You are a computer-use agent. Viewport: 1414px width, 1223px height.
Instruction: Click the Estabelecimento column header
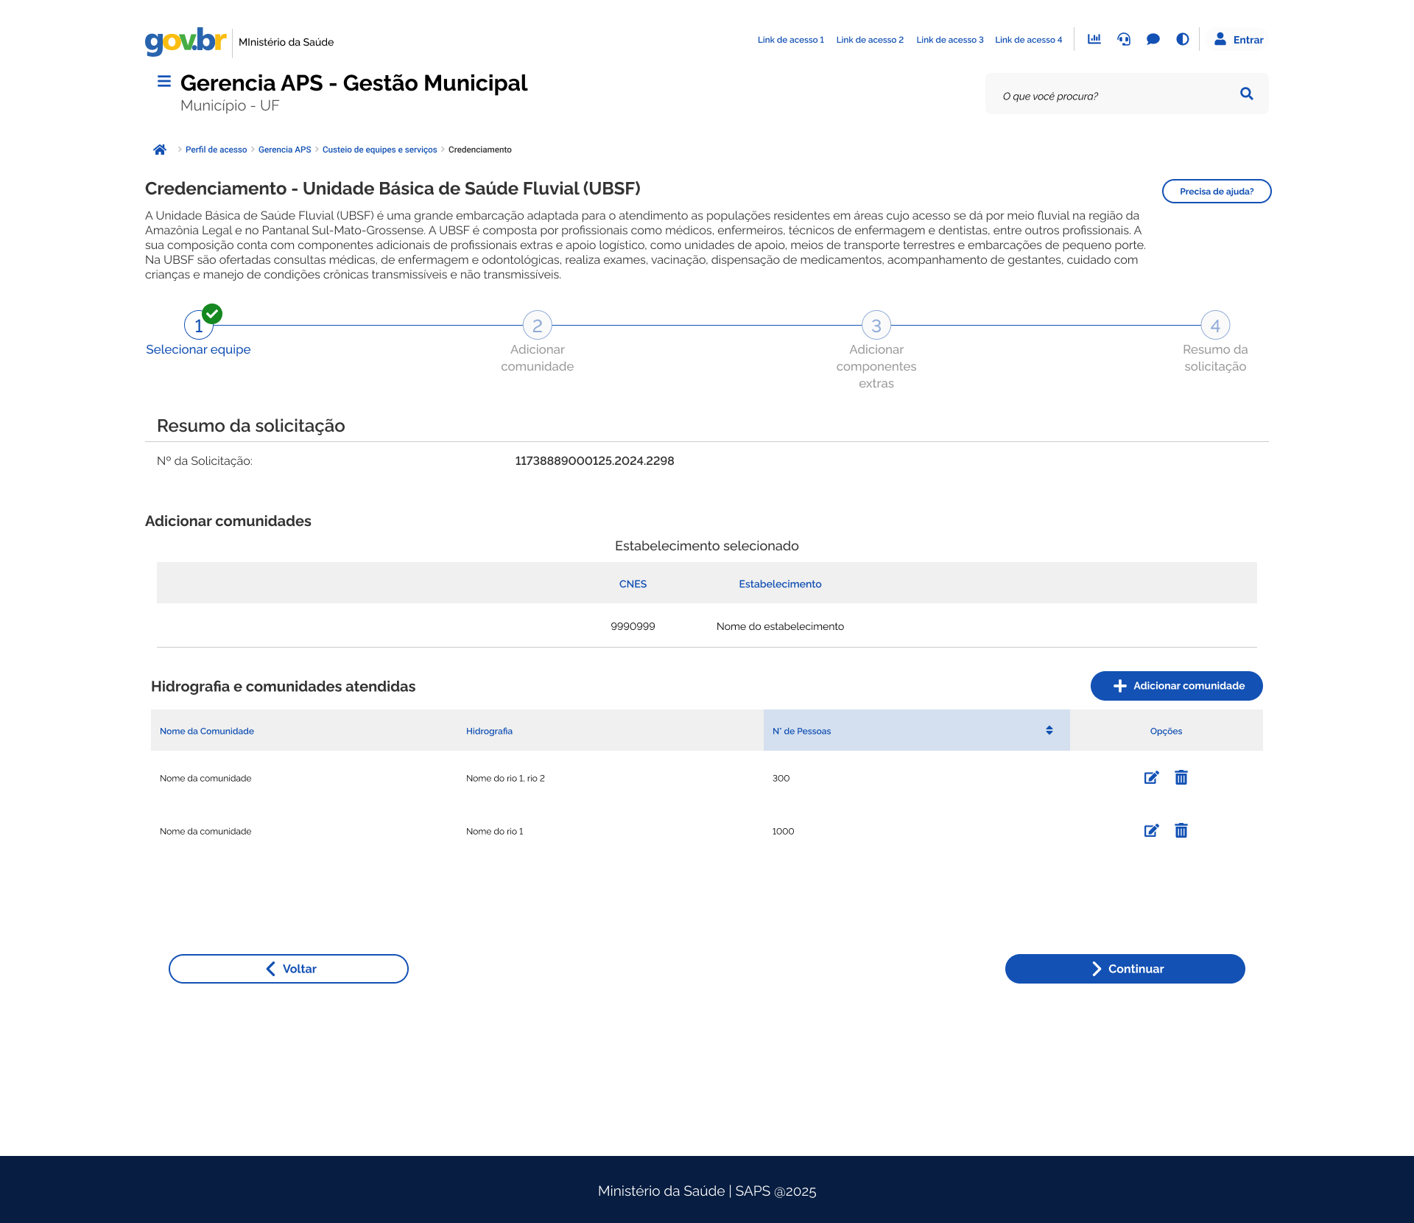coord(780,584)
